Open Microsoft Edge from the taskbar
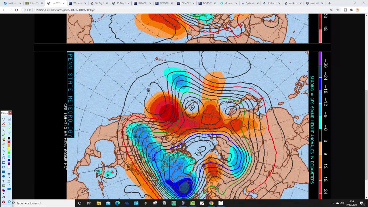Viewport: 368px width, 207px height. coord(117,203)
